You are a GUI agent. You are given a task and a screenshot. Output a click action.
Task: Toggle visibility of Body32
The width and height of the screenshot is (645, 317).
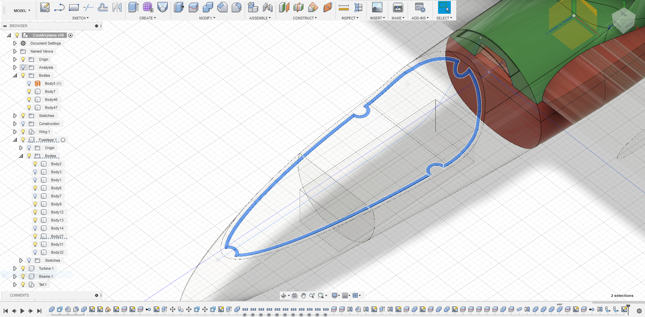tap(35, 252)
